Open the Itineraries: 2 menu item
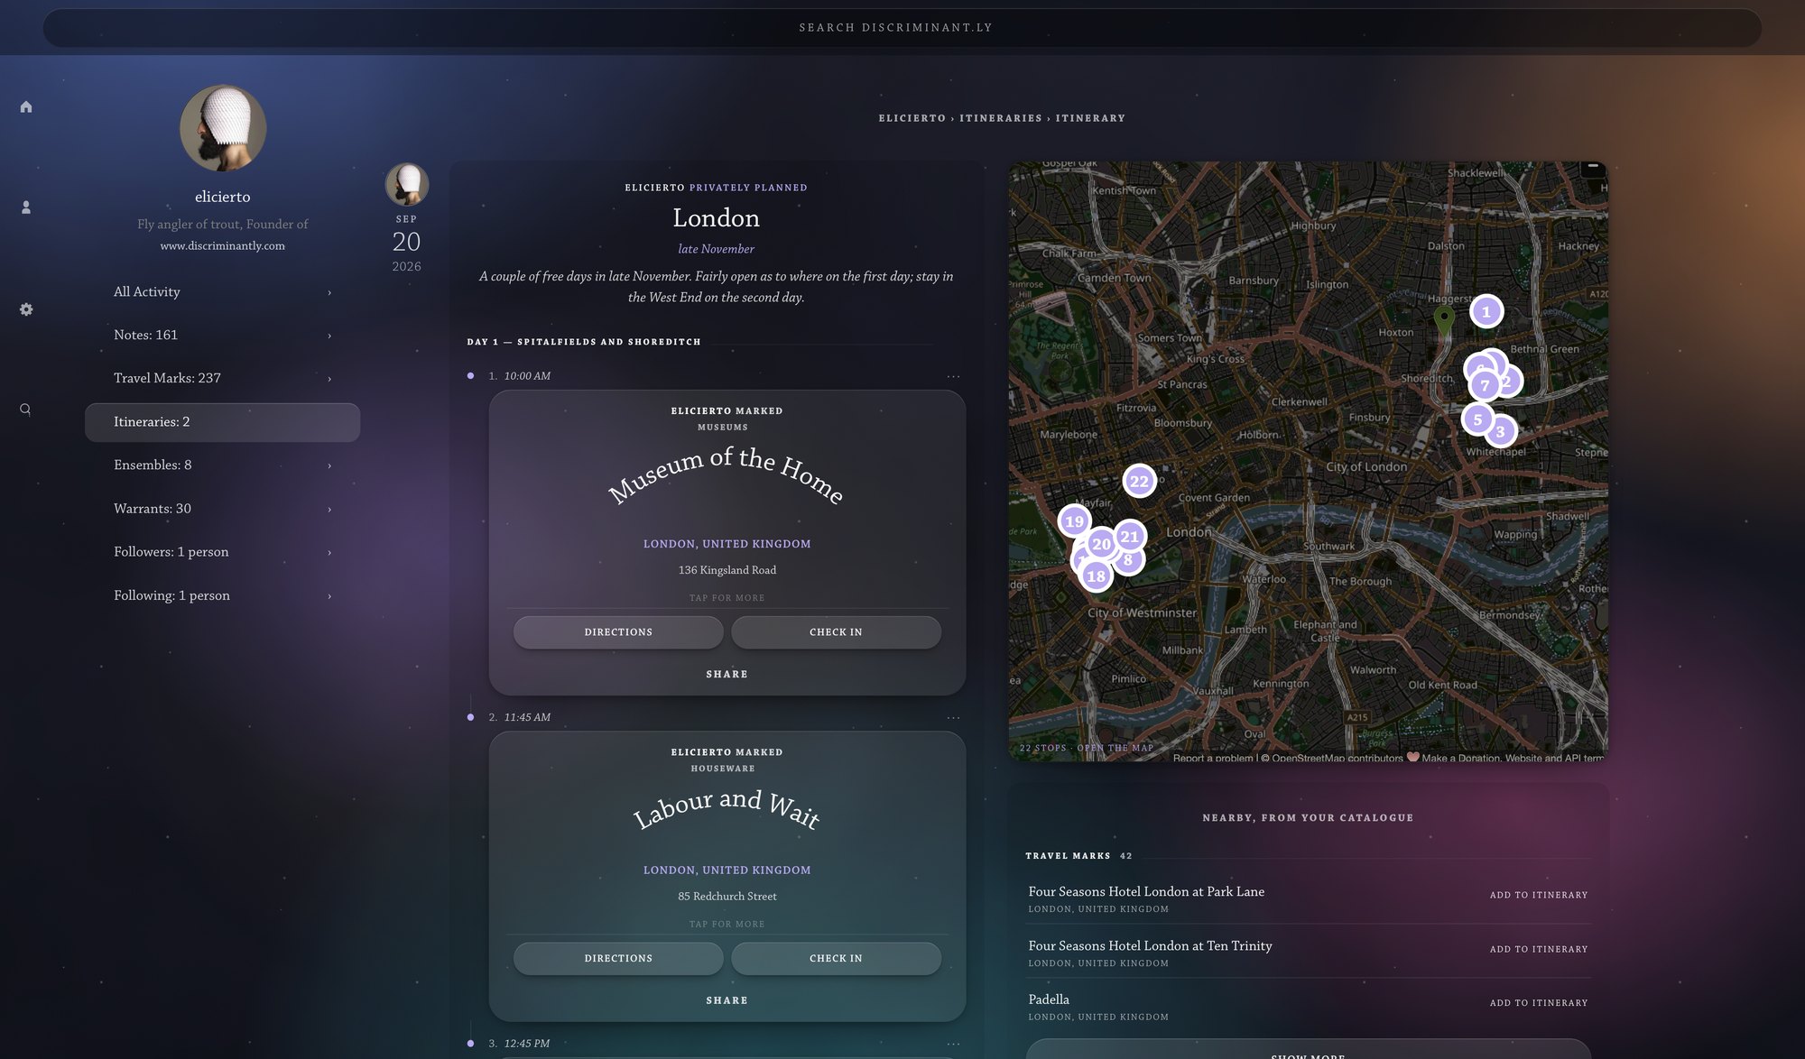 click(222, 422)
